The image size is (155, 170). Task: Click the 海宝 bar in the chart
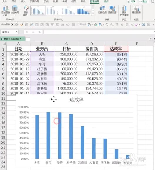point(48,135)
